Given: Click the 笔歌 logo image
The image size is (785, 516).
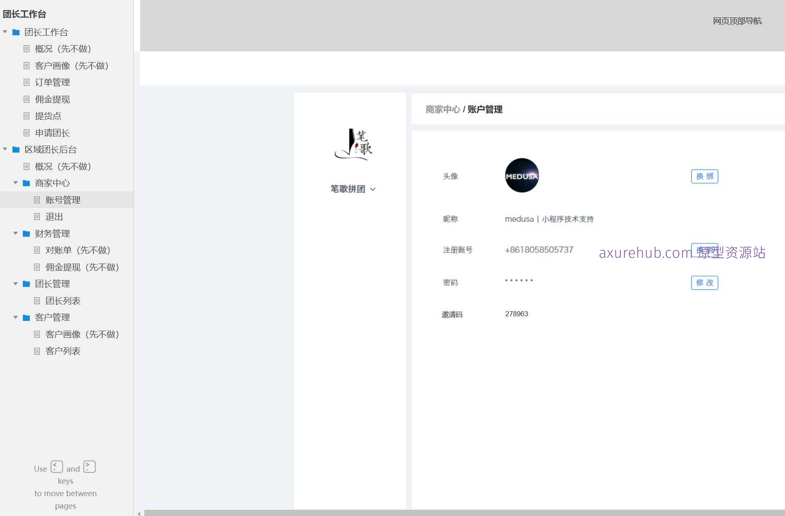Looking at the screenshot, I should coord(354,145).
